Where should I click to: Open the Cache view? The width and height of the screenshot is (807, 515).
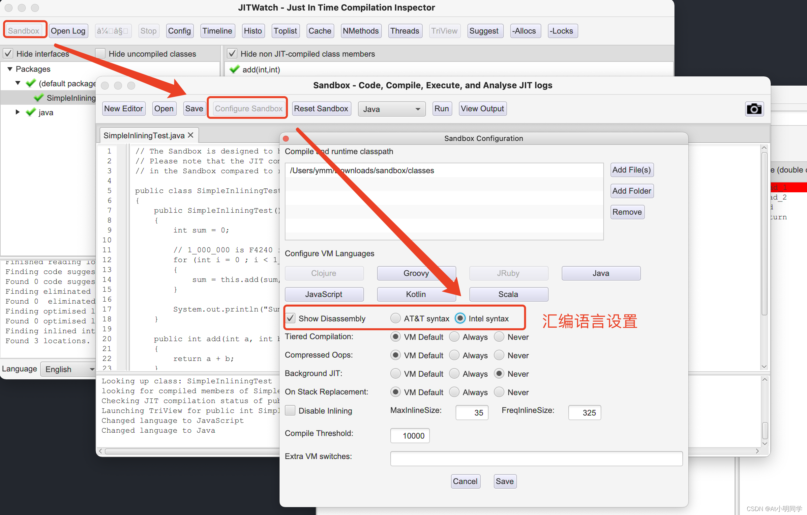point(320,31)
